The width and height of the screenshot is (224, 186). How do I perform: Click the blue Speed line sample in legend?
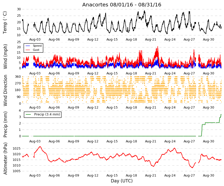click(28, 46)
